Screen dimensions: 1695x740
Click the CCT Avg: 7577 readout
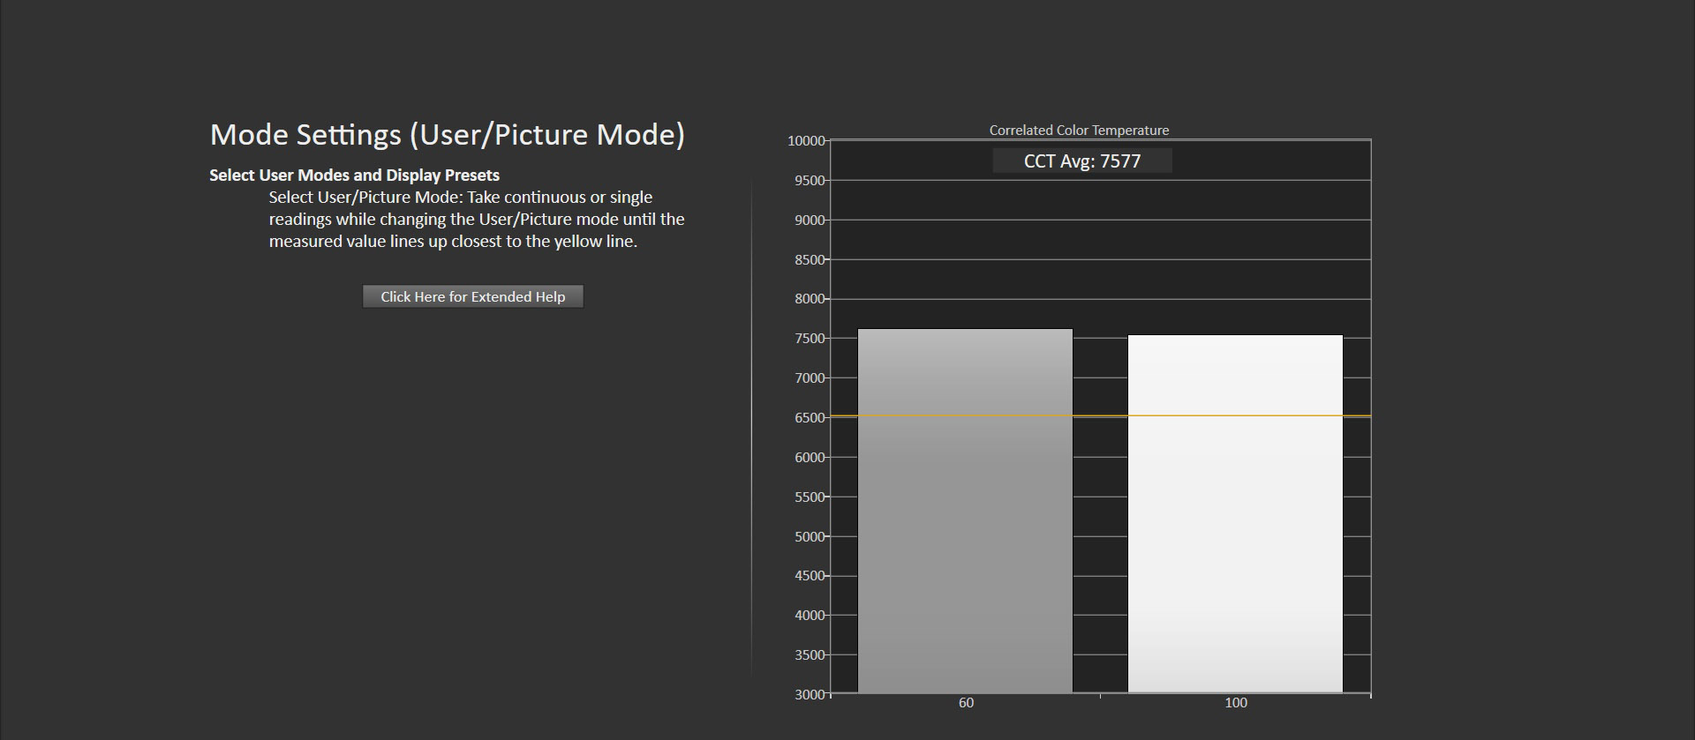coord(1082,161)
